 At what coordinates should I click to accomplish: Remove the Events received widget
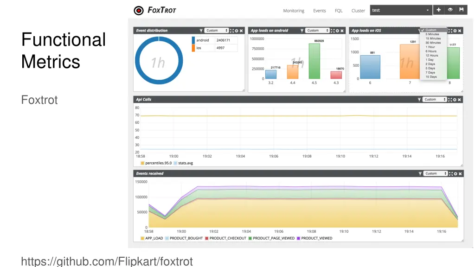point(460,174)
